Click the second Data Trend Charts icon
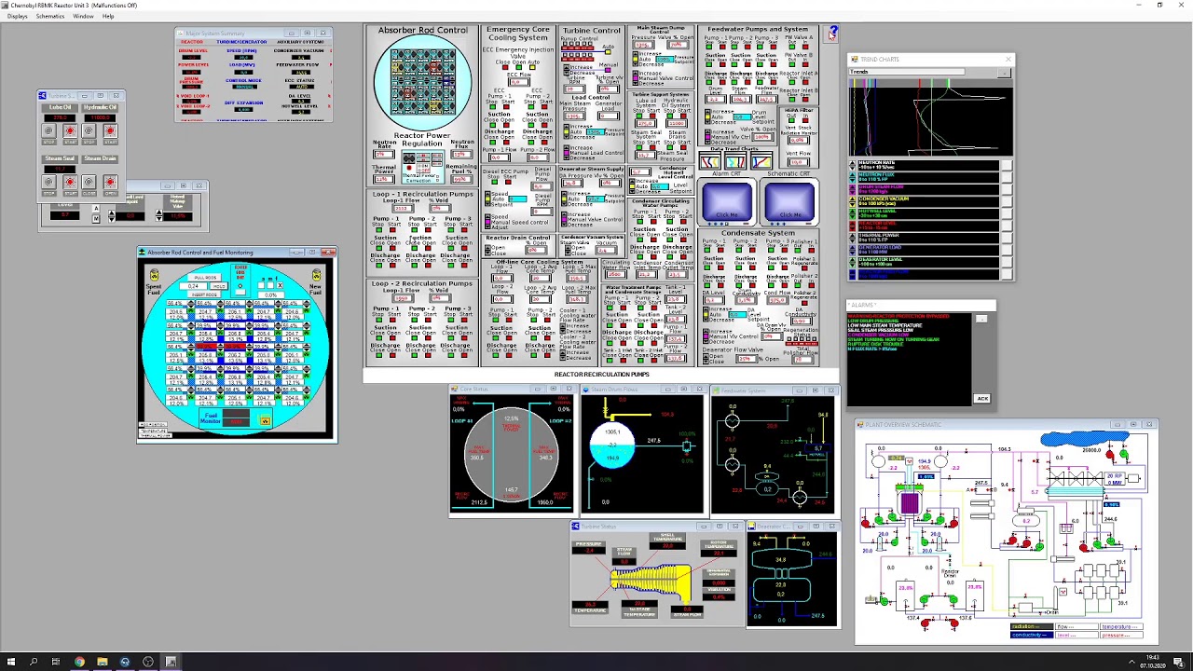The height and width of the screenshot is (671, 1193). (734, 162)
